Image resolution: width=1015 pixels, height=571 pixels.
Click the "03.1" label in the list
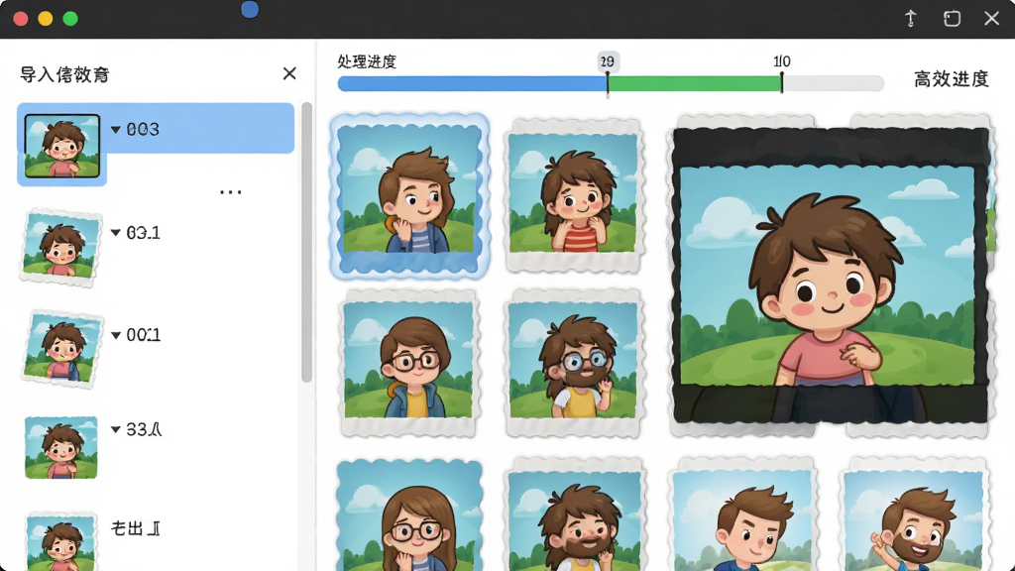pyautogui.click(x=143, y=232)
